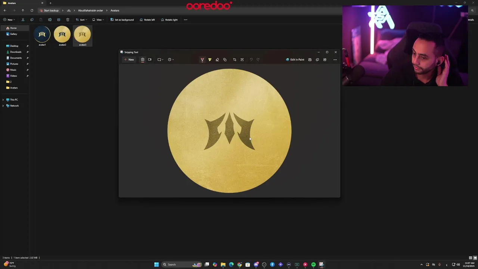Click the Cut scissors icon in Explorer
This screenshot has height=269, width=478.
coord(23,20)
